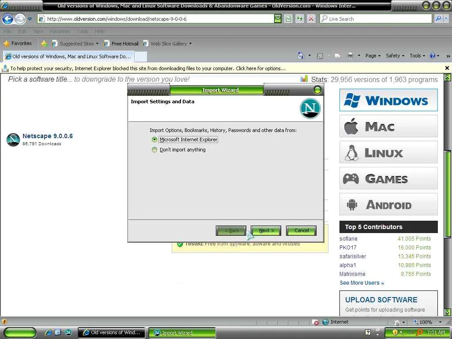
Task: Click the search magnifier button
Action: 438,19
